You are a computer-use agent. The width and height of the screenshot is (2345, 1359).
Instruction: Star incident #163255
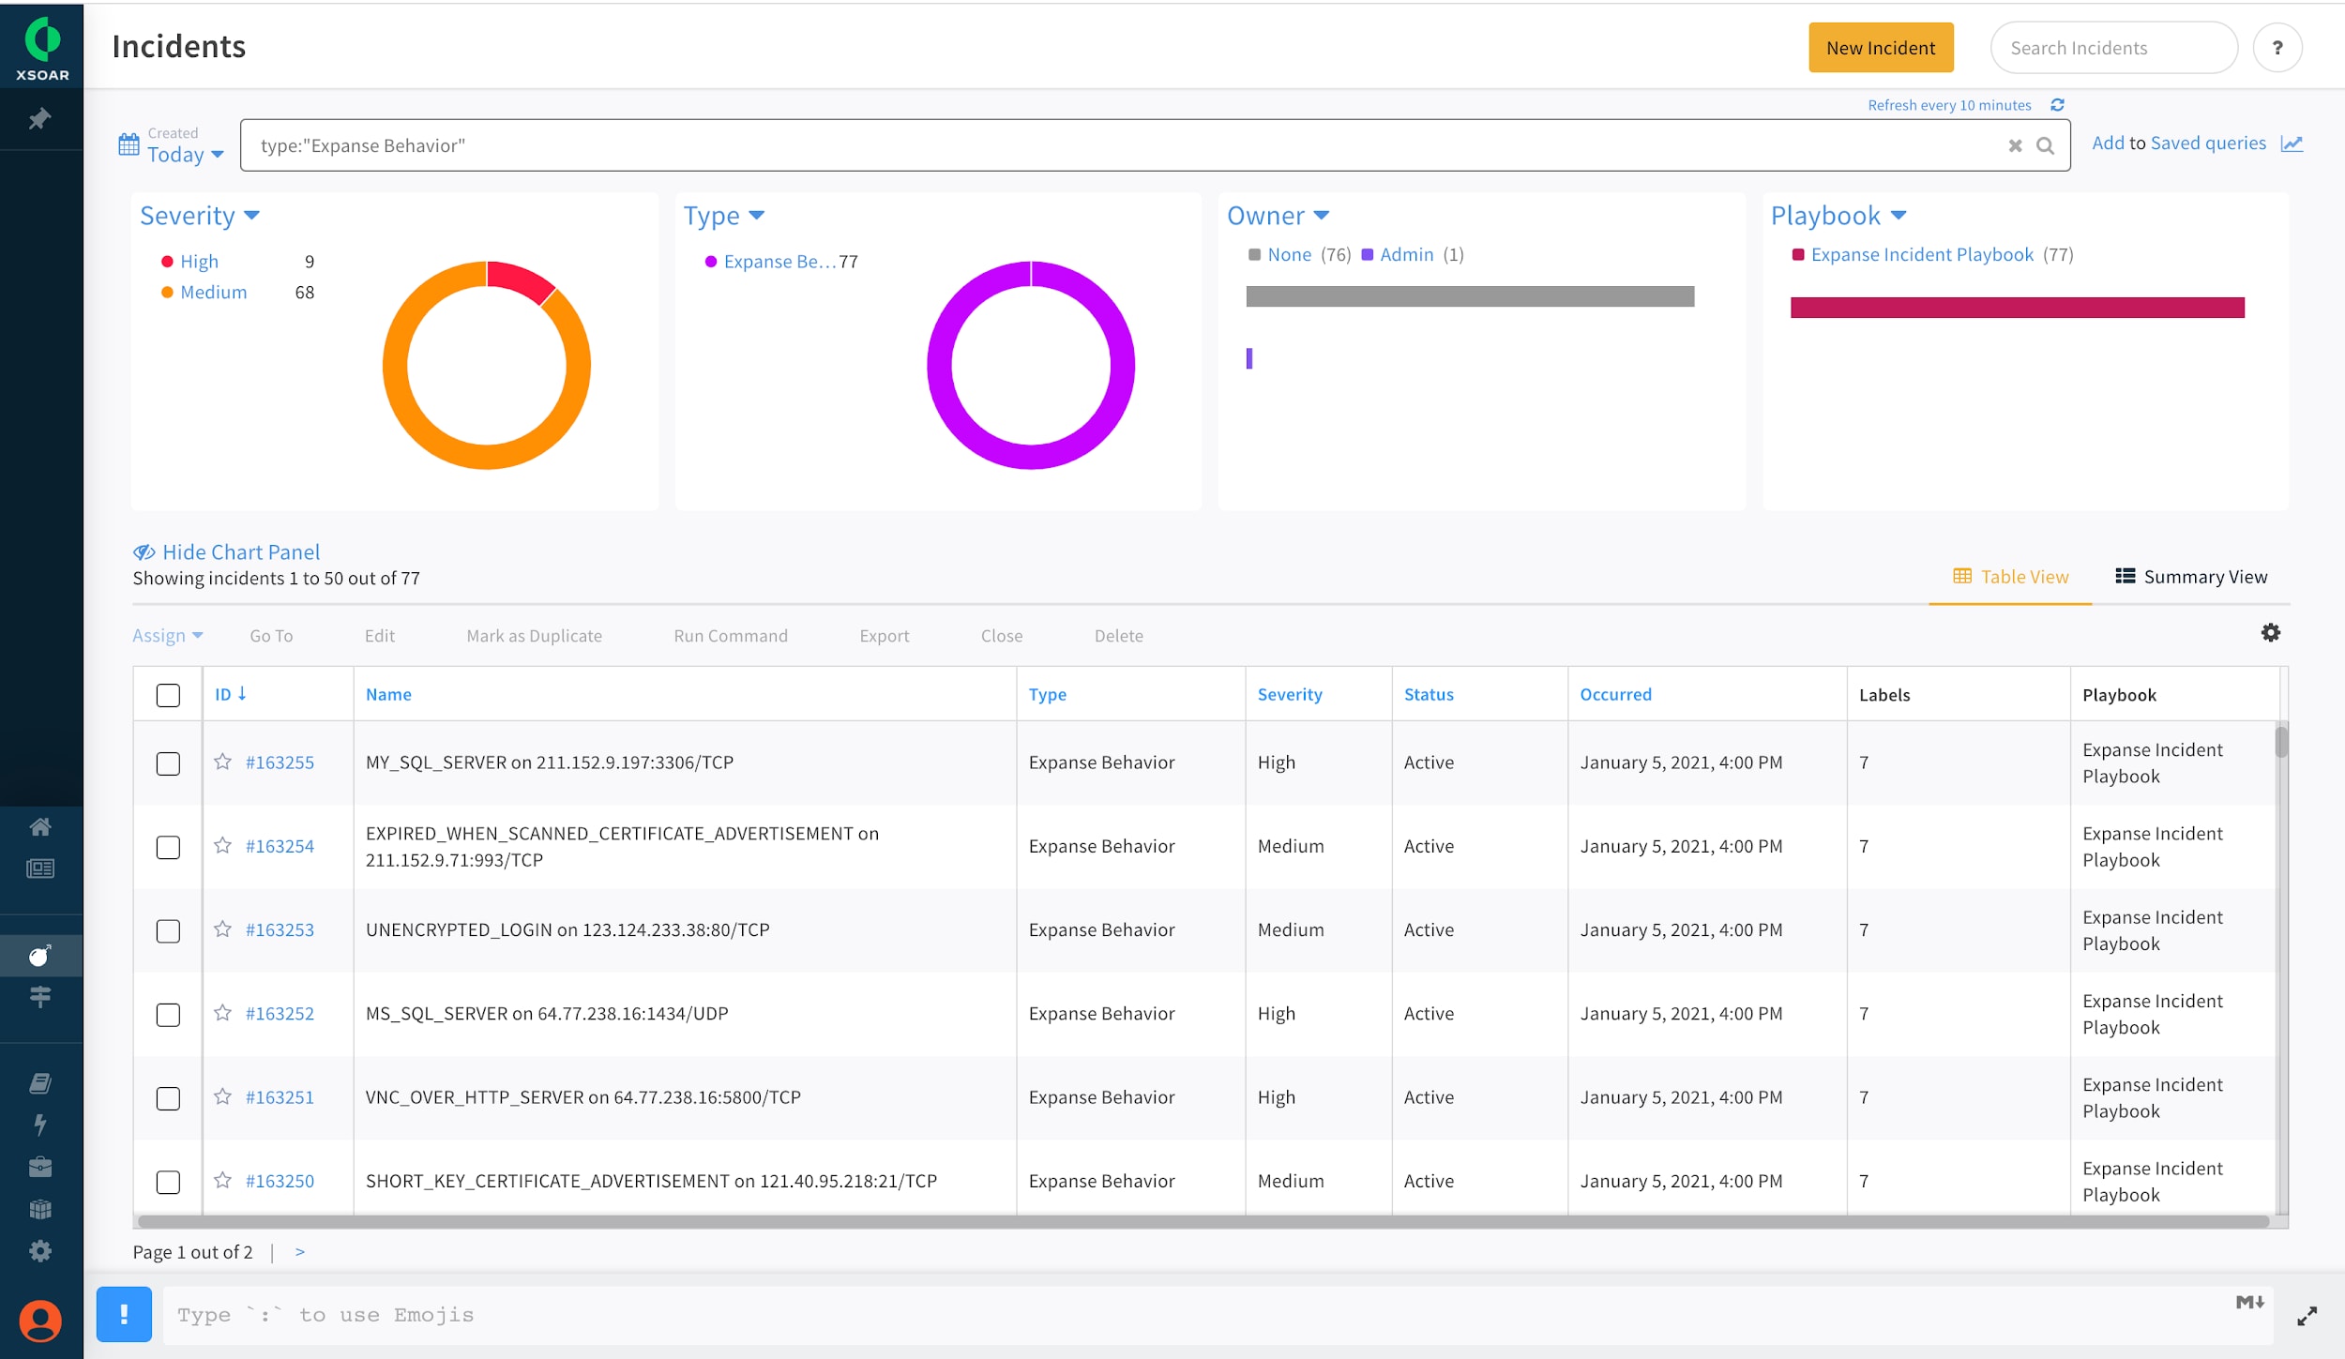pos(222,762)
